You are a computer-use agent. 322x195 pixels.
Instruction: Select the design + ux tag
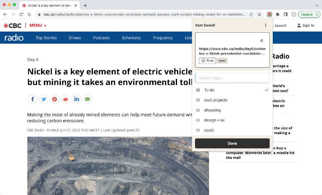(x=232, y=120)
